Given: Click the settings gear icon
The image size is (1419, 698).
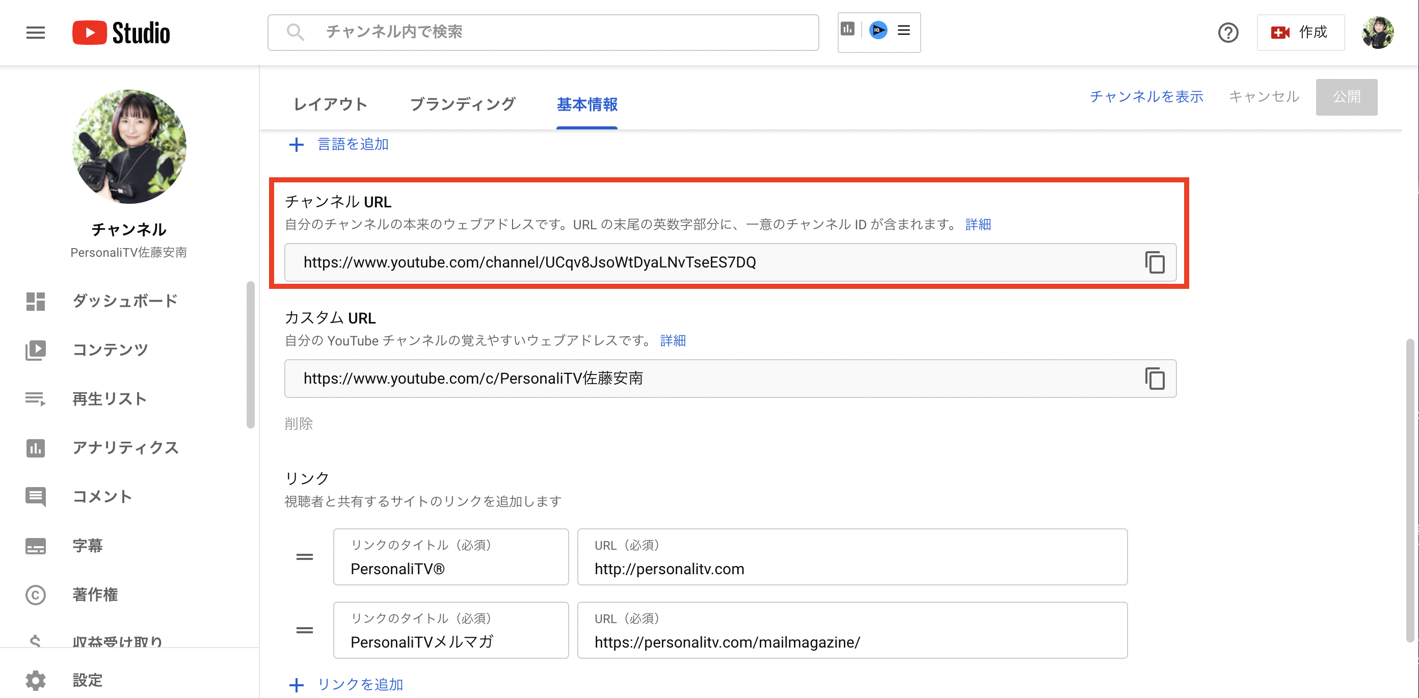Looking at the screenshot, I should click(35, 680).
